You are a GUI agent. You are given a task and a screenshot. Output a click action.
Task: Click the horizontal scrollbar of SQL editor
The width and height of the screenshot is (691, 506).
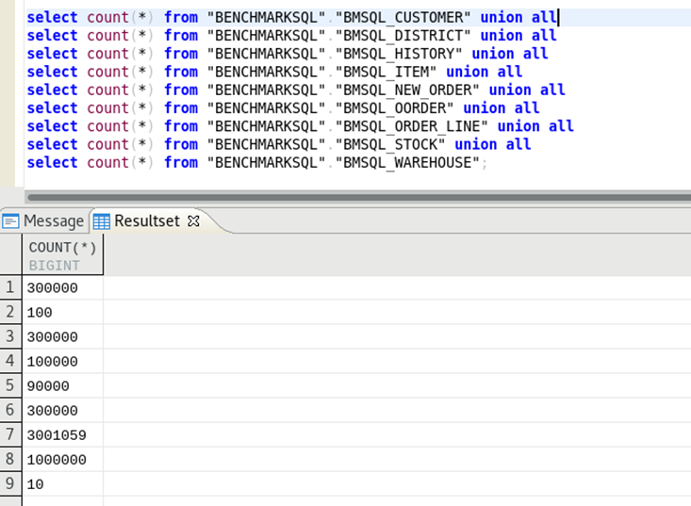359,197
